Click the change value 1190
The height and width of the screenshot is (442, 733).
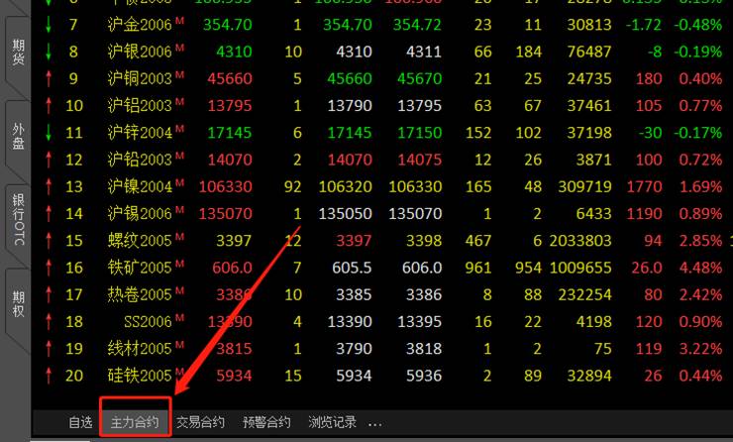[644, 214]
